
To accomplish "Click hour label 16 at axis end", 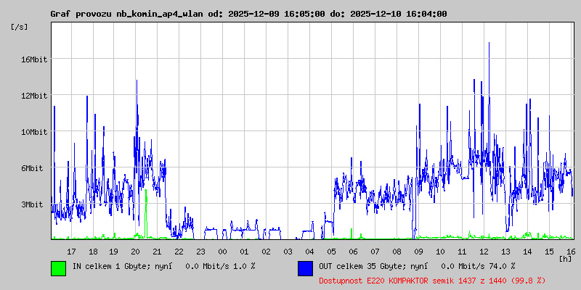I will tap(571, 252).
